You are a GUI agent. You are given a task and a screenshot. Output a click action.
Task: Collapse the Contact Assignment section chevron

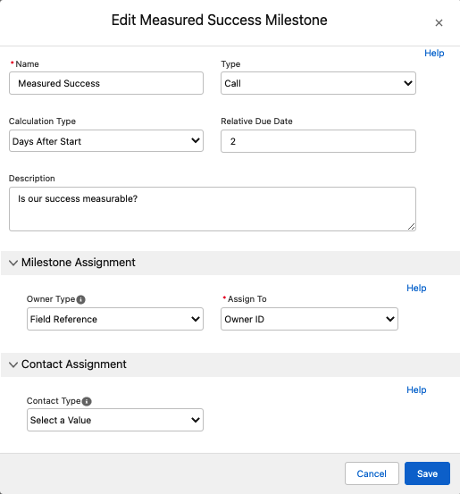pos(13,364)
